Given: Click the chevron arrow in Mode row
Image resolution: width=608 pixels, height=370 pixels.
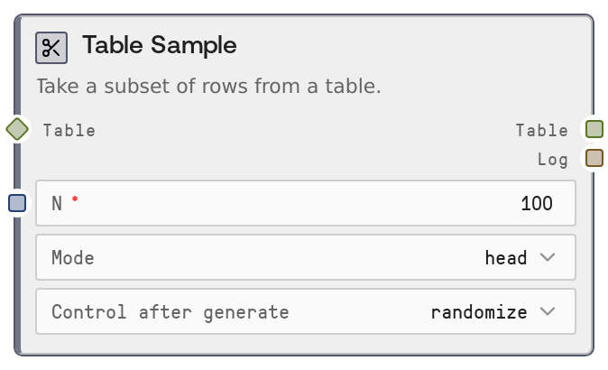Looking at the screenshot, I should pyautogui.click(x=548, y=258).
